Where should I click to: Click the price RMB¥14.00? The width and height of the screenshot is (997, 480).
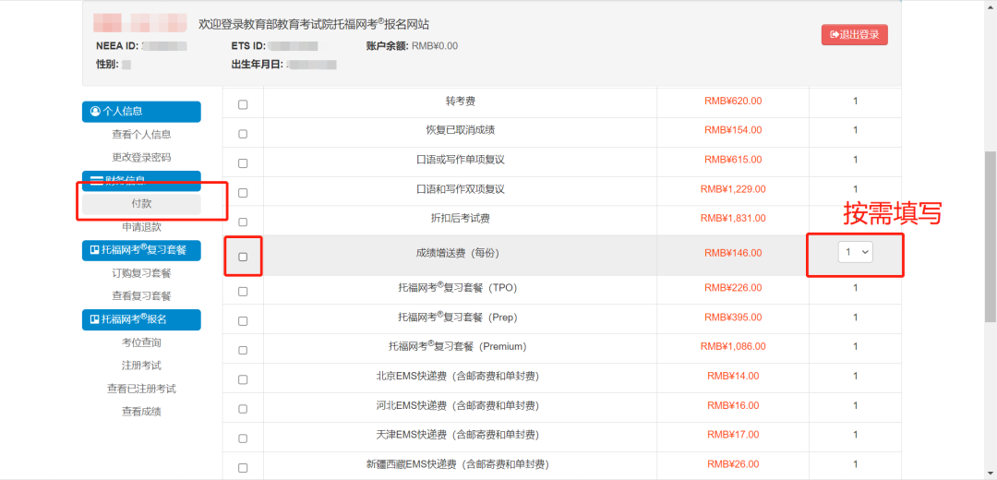click(733, 376)
